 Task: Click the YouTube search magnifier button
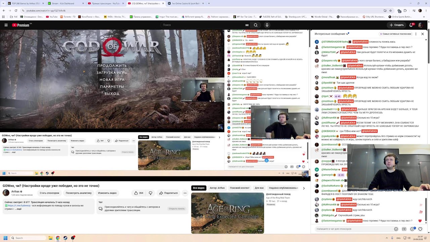tap(256, 25)
